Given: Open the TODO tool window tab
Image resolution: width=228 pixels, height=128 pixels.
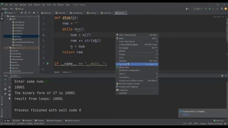Looking at the screenshot, I should tap(16, 121).
